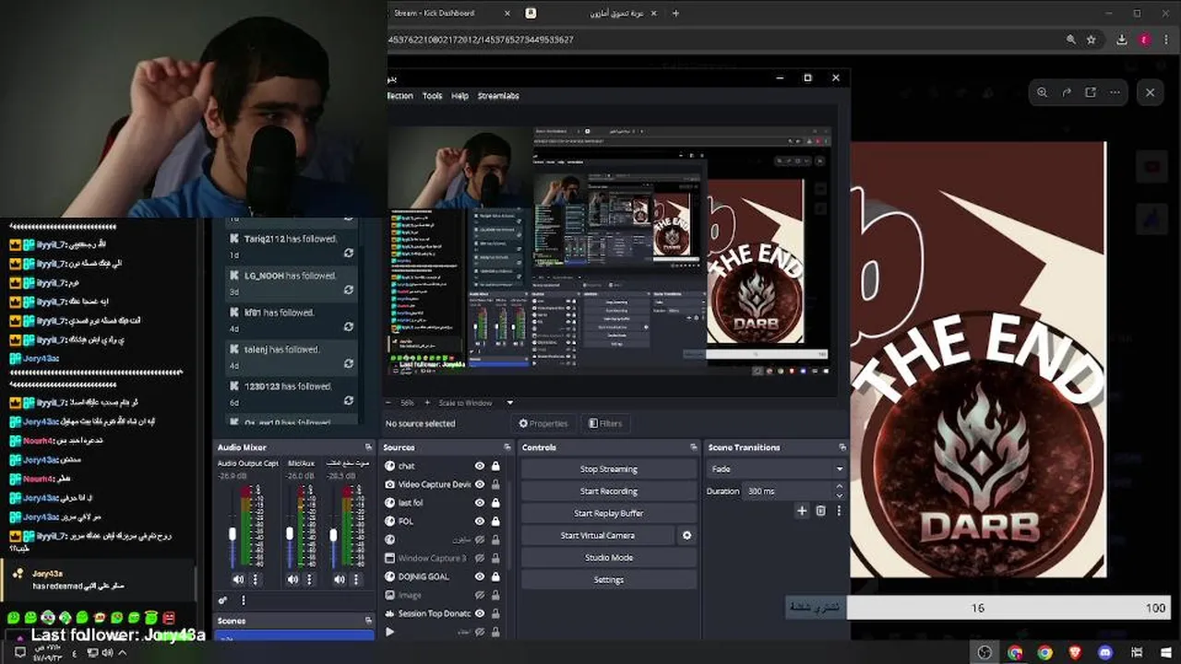The height and width of the screenshot is (664, 1181).
Task: Adjust Mic/Aux volume fader
Action: click(289, 533)
